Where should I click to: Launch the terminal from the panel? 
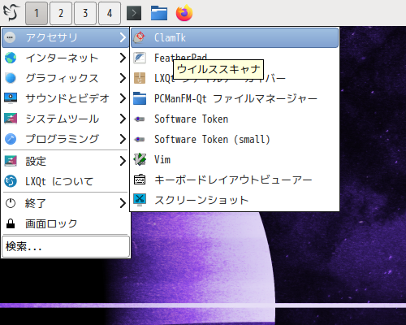134,13
